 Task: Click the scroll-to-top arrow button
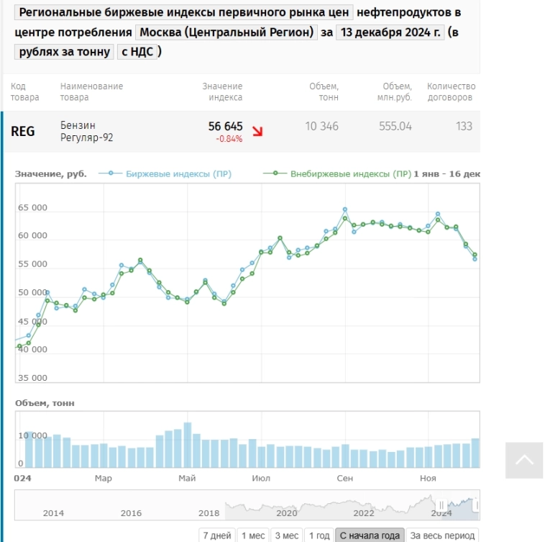coord(524,460)
